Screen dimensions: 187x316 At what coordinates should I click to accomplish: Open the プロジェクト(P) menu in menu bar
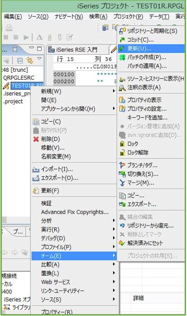tap(128, 16)
